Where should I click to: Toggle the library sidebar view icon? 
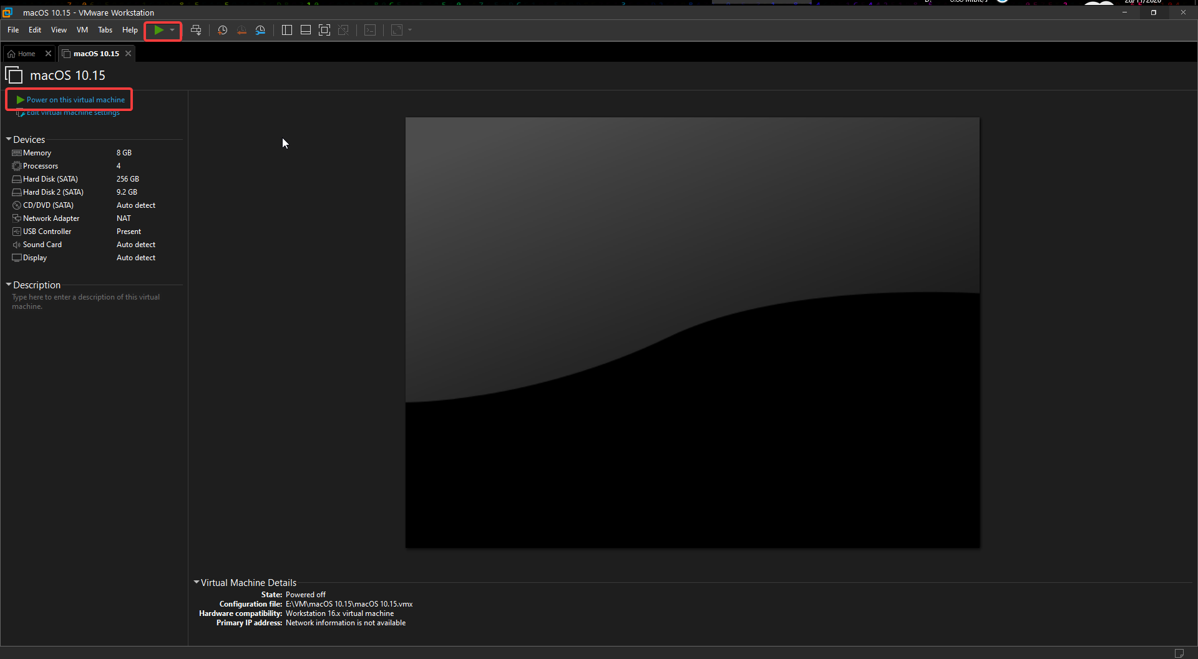[287, 30]
